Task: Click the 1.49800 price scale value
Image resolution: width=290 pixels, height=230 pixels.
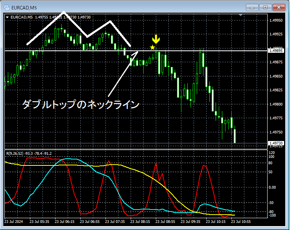Action: point(276,104)
